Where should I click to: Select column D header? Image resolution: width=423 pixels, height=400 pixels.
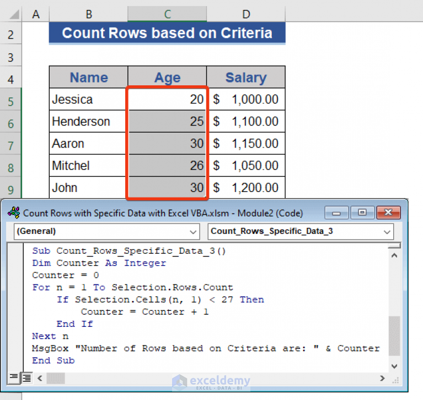point(246,14)
